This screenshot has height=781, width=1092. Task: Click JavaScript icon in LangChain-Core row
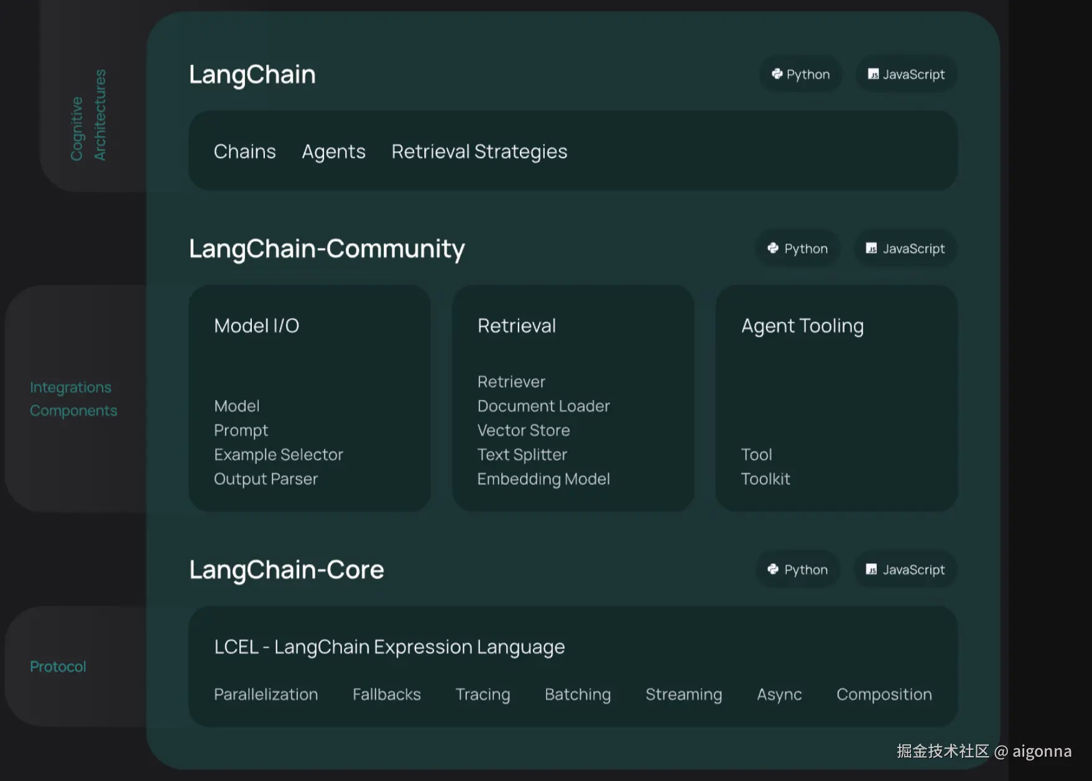tap(872, 569)
